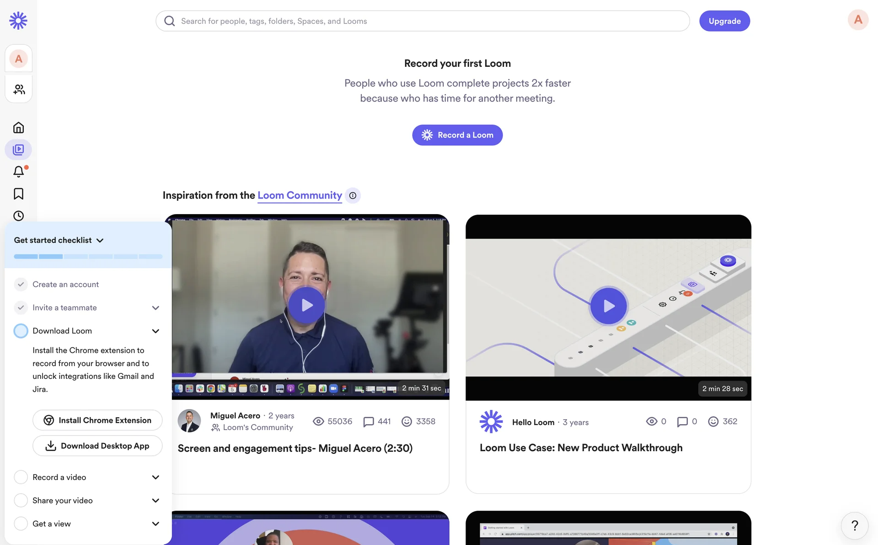Click the Miguel Acero author name
878x545 pixels.
click(235, 415)
